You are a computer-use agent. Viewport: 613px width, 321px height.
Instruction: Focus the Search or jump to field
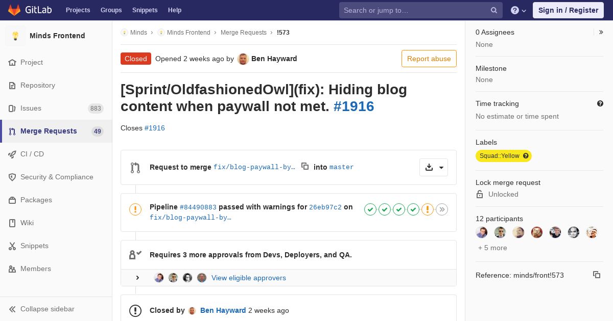click(x=421, y=10)
